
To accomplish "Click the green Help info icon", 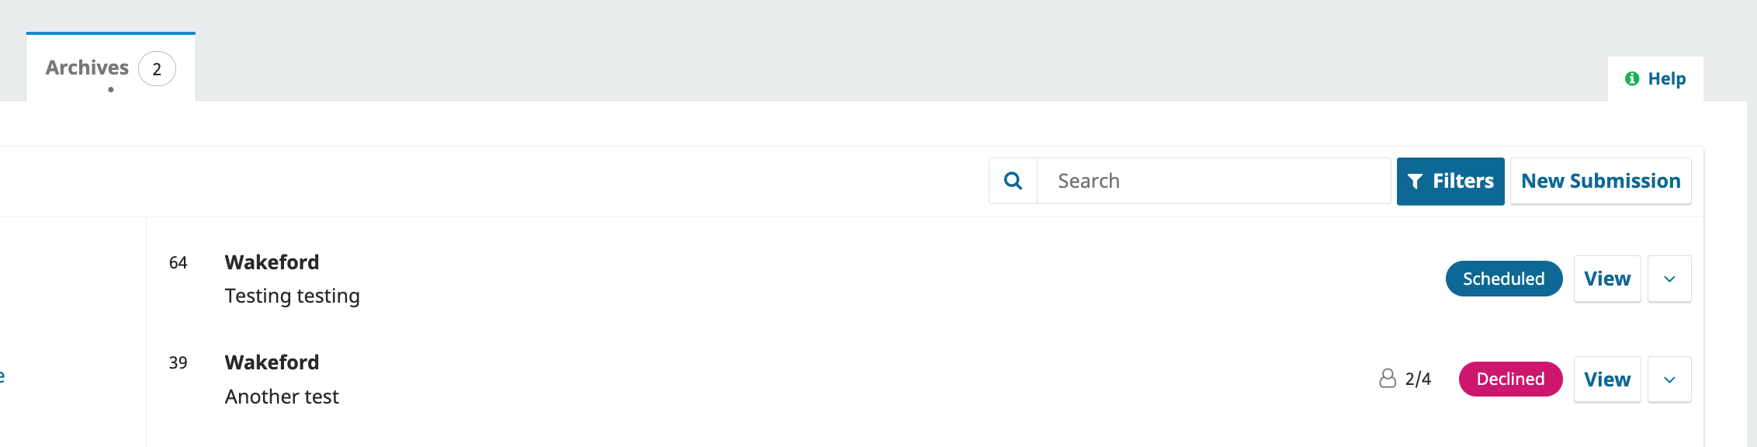I will (x=1632, y=78).
